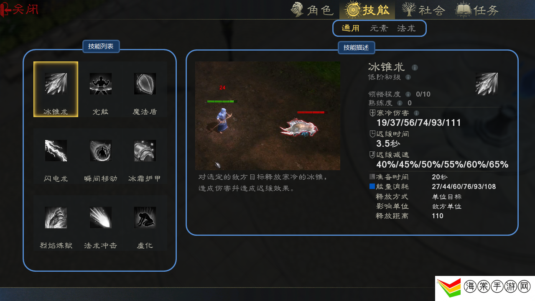Image resolution: width=535 pixels, height=301 pixels.
Task: Select the 法术冲击 spell blast icon
Action: pyautogui.click(x=100, y=217)
